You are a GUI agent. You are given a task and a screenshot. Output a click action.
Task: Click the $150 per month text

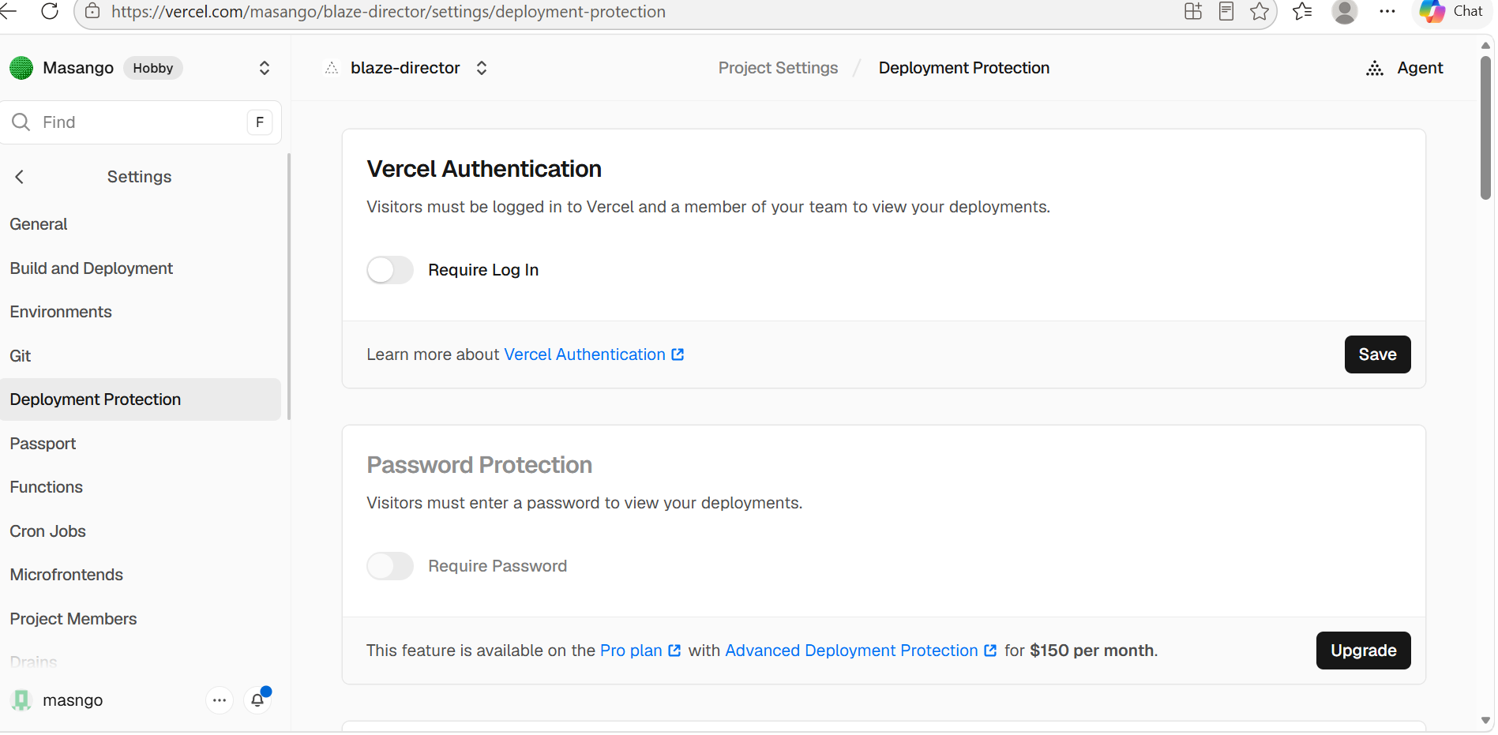[x=1092, y=651]
